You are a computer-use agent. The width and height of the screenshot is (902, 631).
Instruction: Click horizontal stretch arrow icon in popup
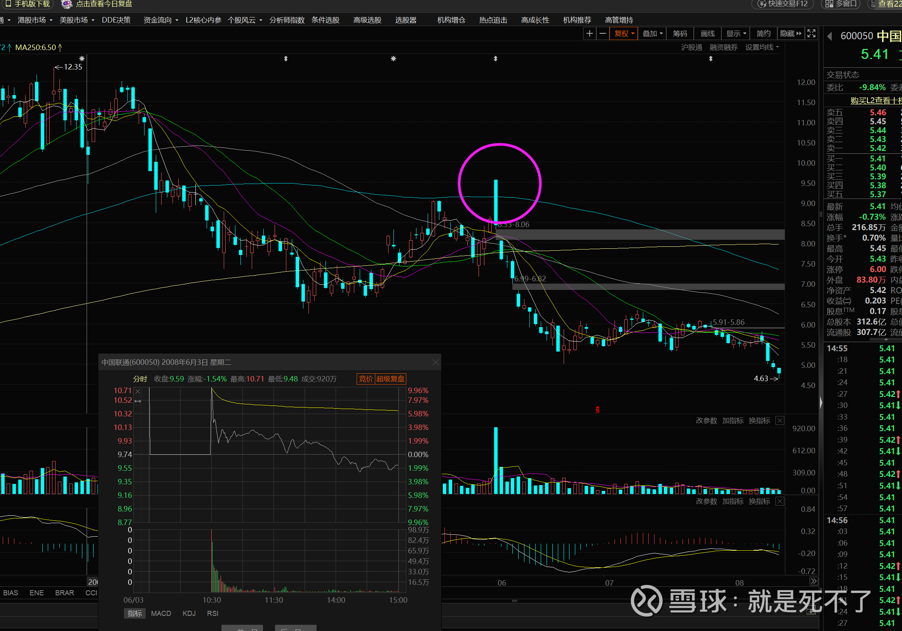[138, 401]
